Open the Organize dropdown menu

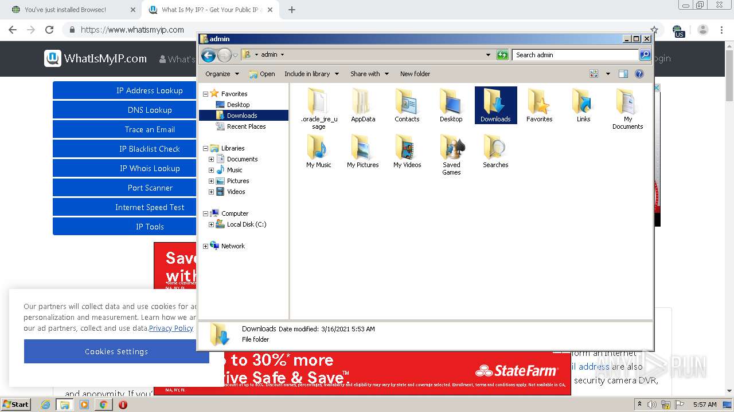point(222,74)
